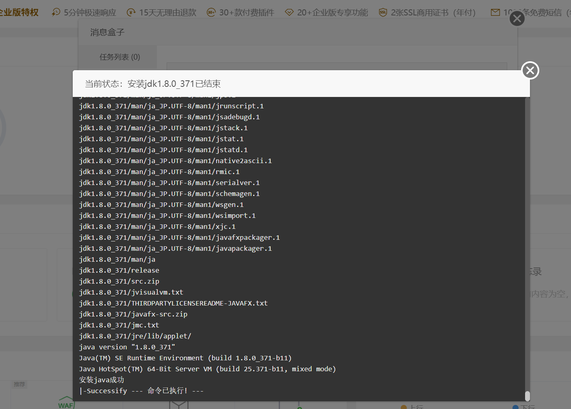
Task: Click the SSL certificate shield icon
Action: (x=383, y=13)
